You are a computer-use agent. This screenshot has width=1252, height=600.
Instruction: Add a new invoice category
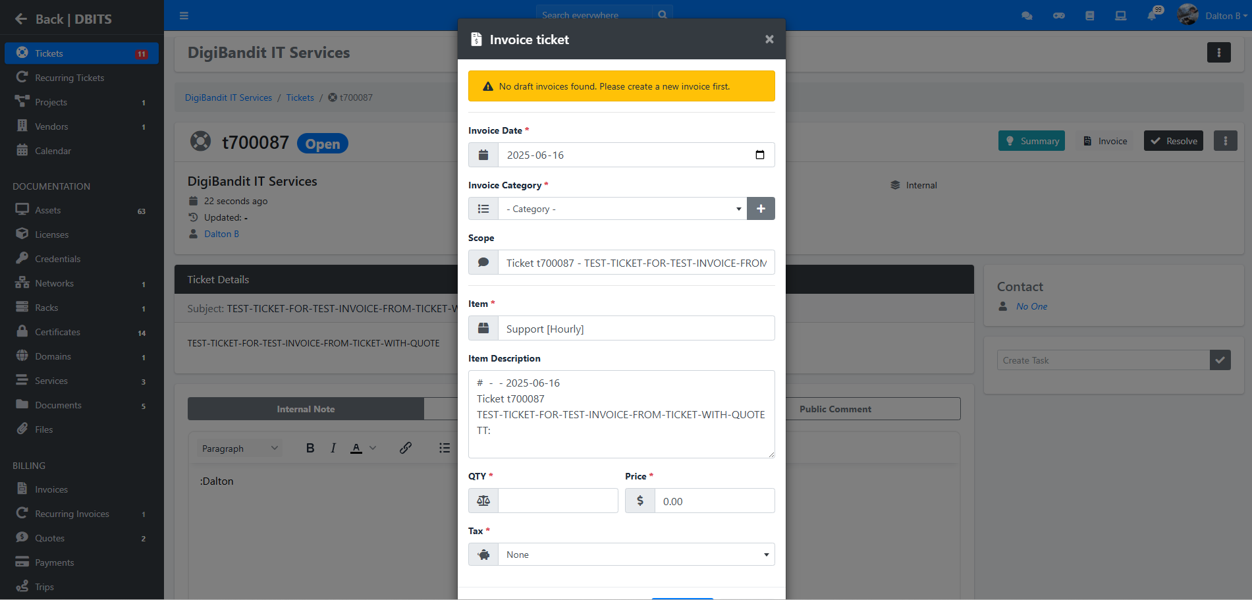tap(761, 209)
